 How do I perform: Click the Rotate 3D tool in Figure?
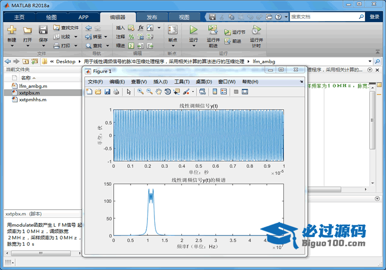tap(168, 92)
